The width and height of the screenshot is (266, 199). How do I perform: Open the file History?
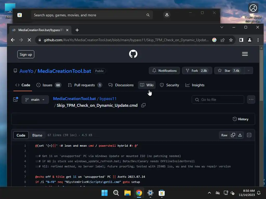[x=241, y=119]
